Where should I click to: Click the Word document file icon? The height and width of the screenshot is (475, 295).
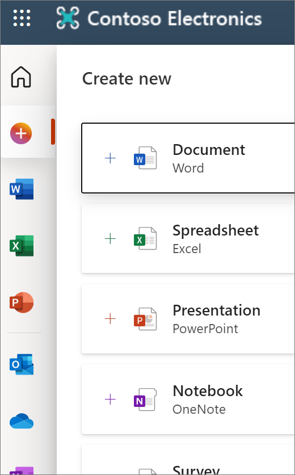click(x=145, y=158)
